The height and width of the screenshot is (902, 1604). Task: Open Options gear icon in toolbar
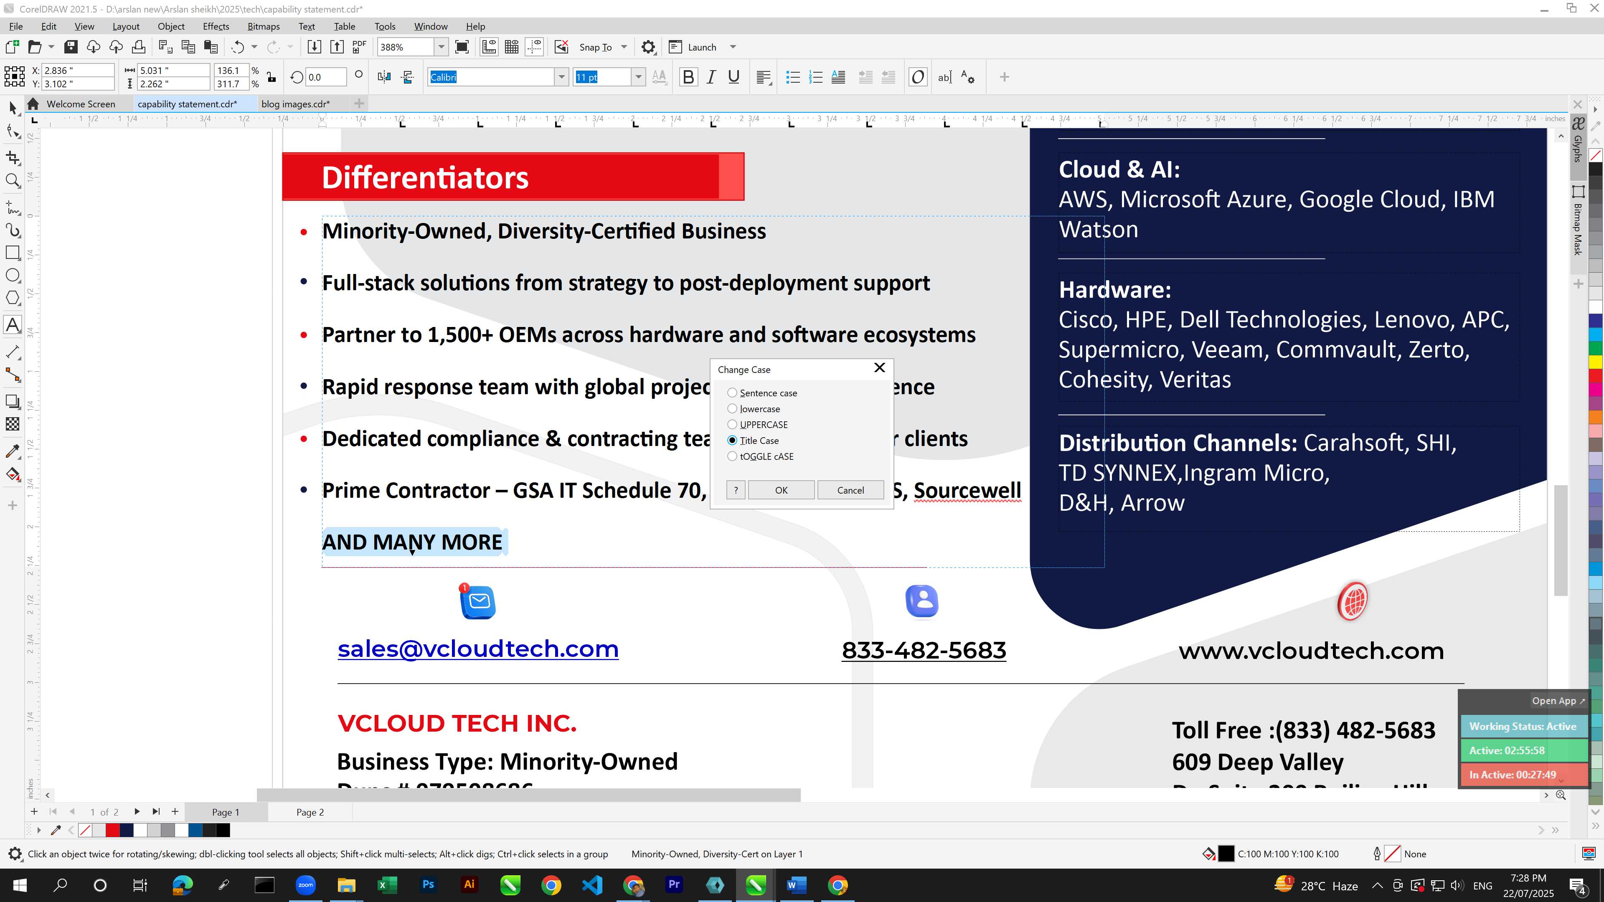pyautogui.click(x=648, y=47)
